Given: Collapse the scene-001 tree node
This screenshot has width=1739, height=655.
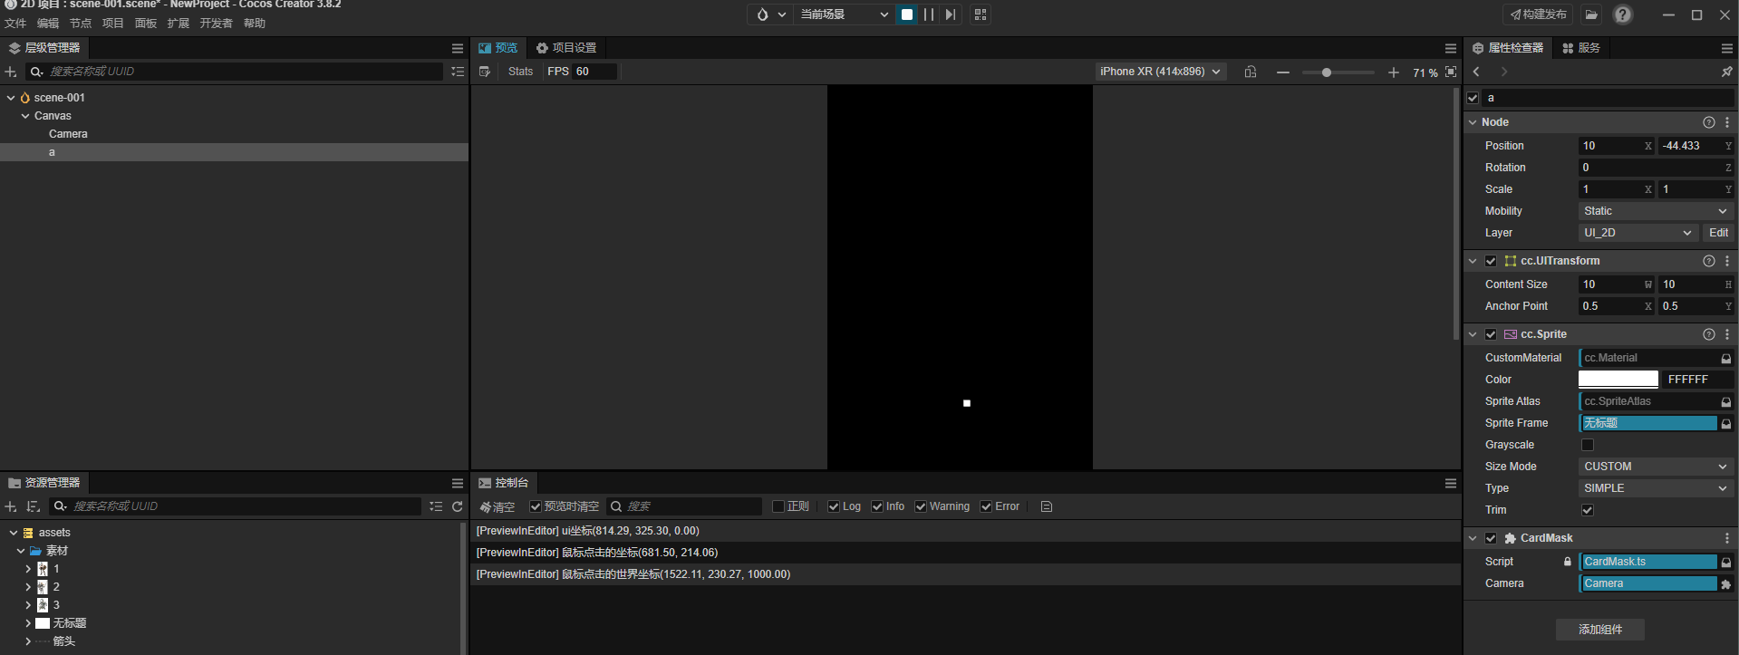Looking at the screenshot, I should pyautogui.click(x=11, y=98).
